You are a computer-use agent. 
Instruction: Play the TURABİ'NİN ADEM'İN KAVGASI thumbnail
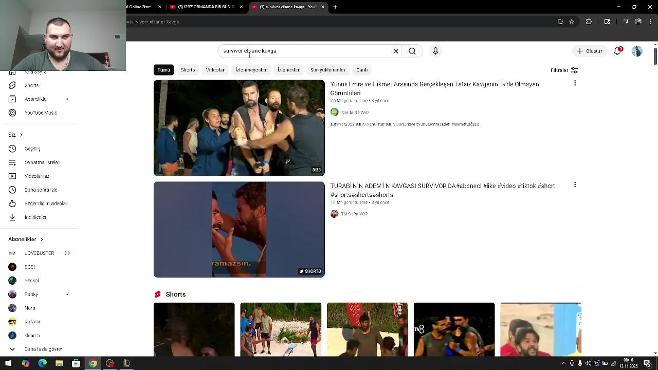click(x=239, y=229)
